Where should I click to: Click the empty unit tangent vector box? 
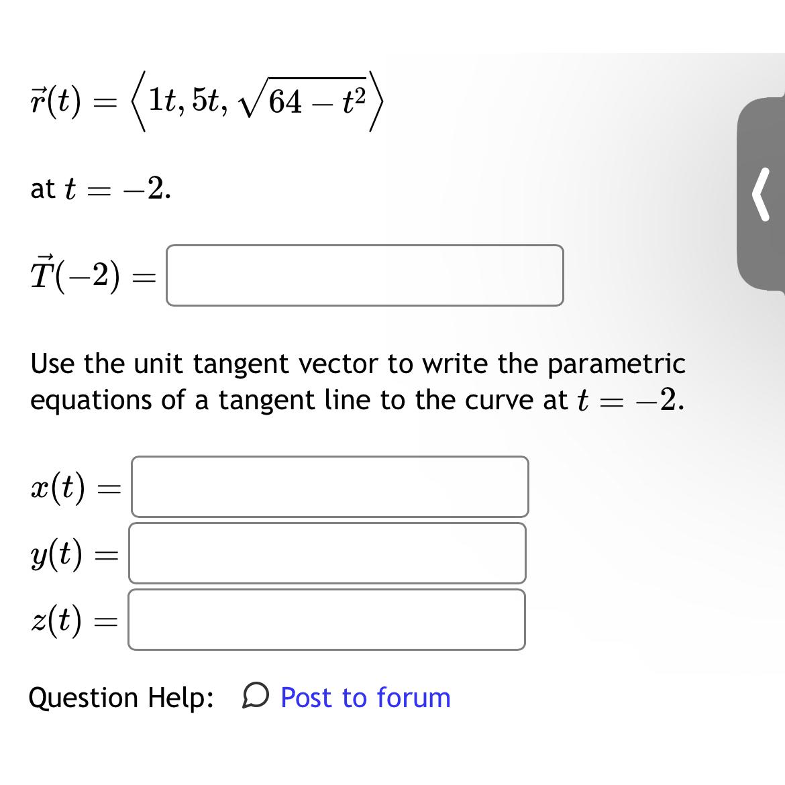364,275
